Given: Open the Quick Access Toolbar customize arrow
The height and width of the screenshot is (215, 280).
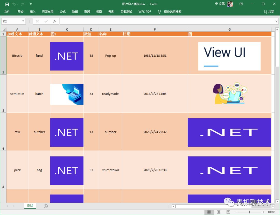Looking at the screenshot, I should click(31, 4).
